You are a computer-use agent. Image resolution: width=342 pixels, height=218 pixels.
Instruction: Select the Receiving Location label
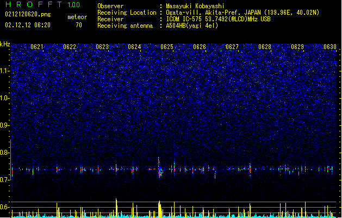point(127,13)
